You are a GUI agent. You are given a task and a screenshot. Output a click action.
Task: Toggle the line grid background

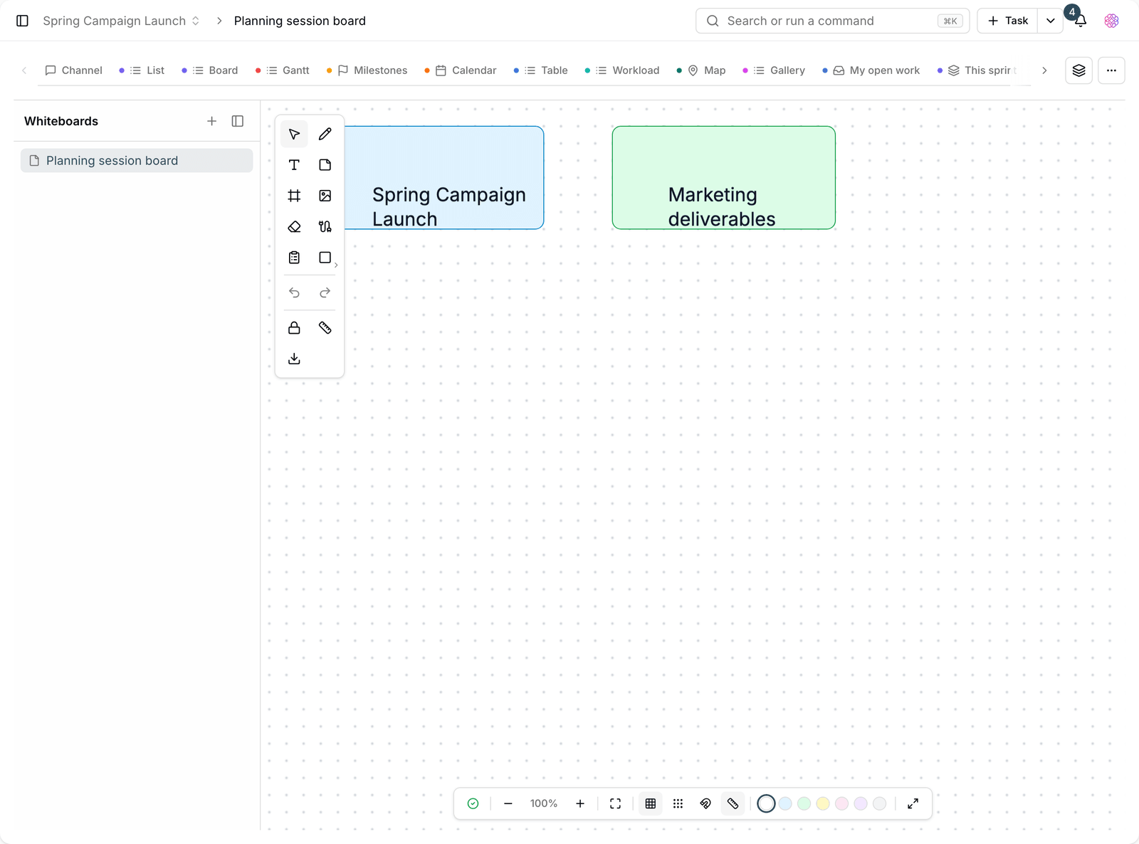(x=651, y=803)
